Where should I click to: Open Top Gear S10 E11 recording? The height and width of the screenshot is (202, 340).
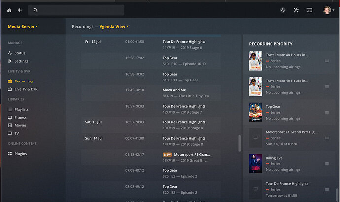click(151, 77)
